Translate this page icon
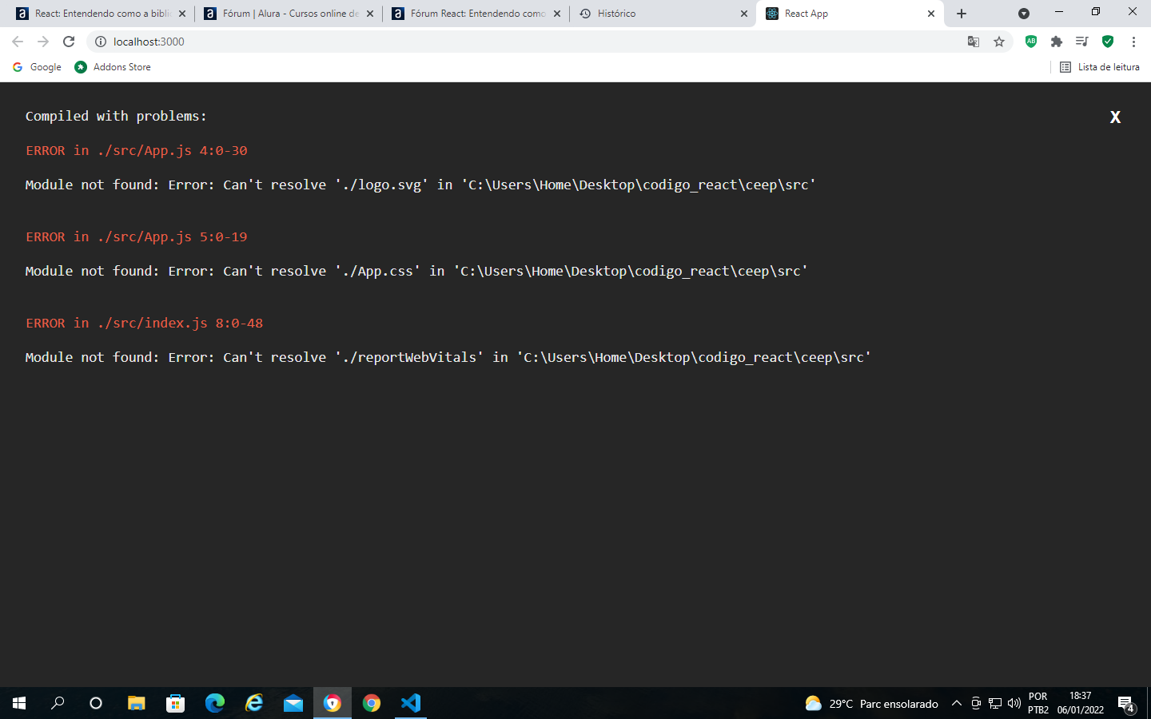 click(974, 42)
